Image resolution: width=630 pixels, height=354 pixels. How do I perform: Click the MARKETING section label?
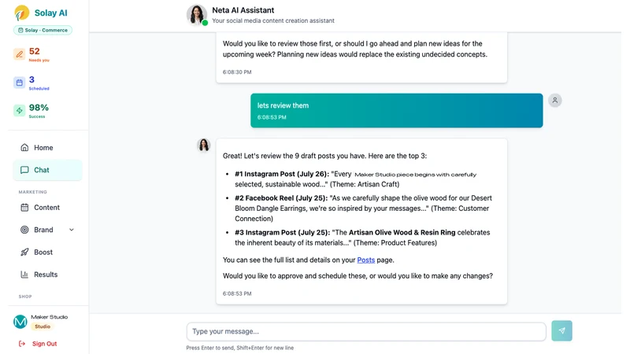pyautogui.click(x=32, y=192)
